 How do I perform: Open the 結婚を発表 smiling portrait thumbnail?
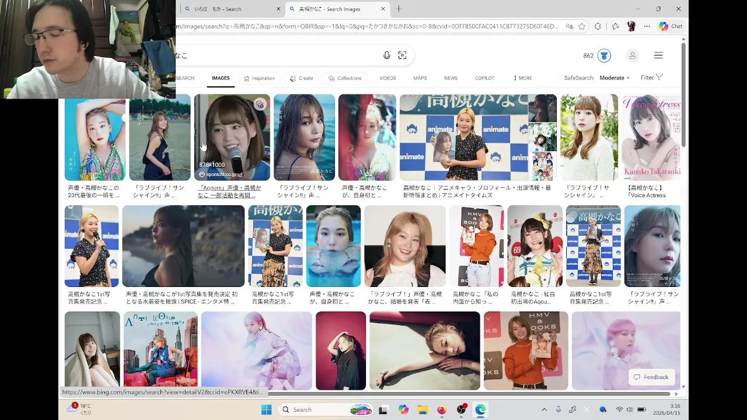tap(404, 246)
